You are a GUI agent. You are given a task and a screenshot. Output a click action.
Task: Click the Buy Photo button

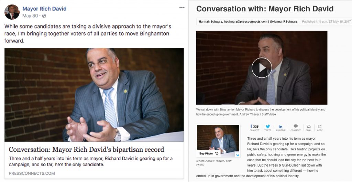pyautogui.click(x=209, y=154)
